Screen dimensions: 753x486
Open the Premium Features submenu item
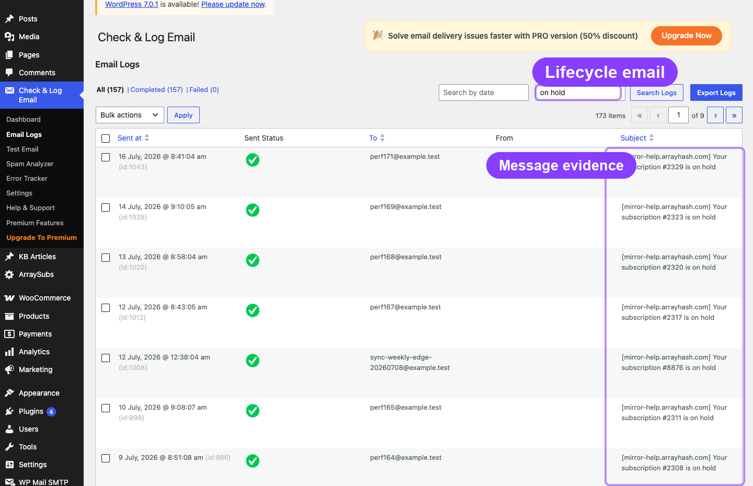[35, 223]
